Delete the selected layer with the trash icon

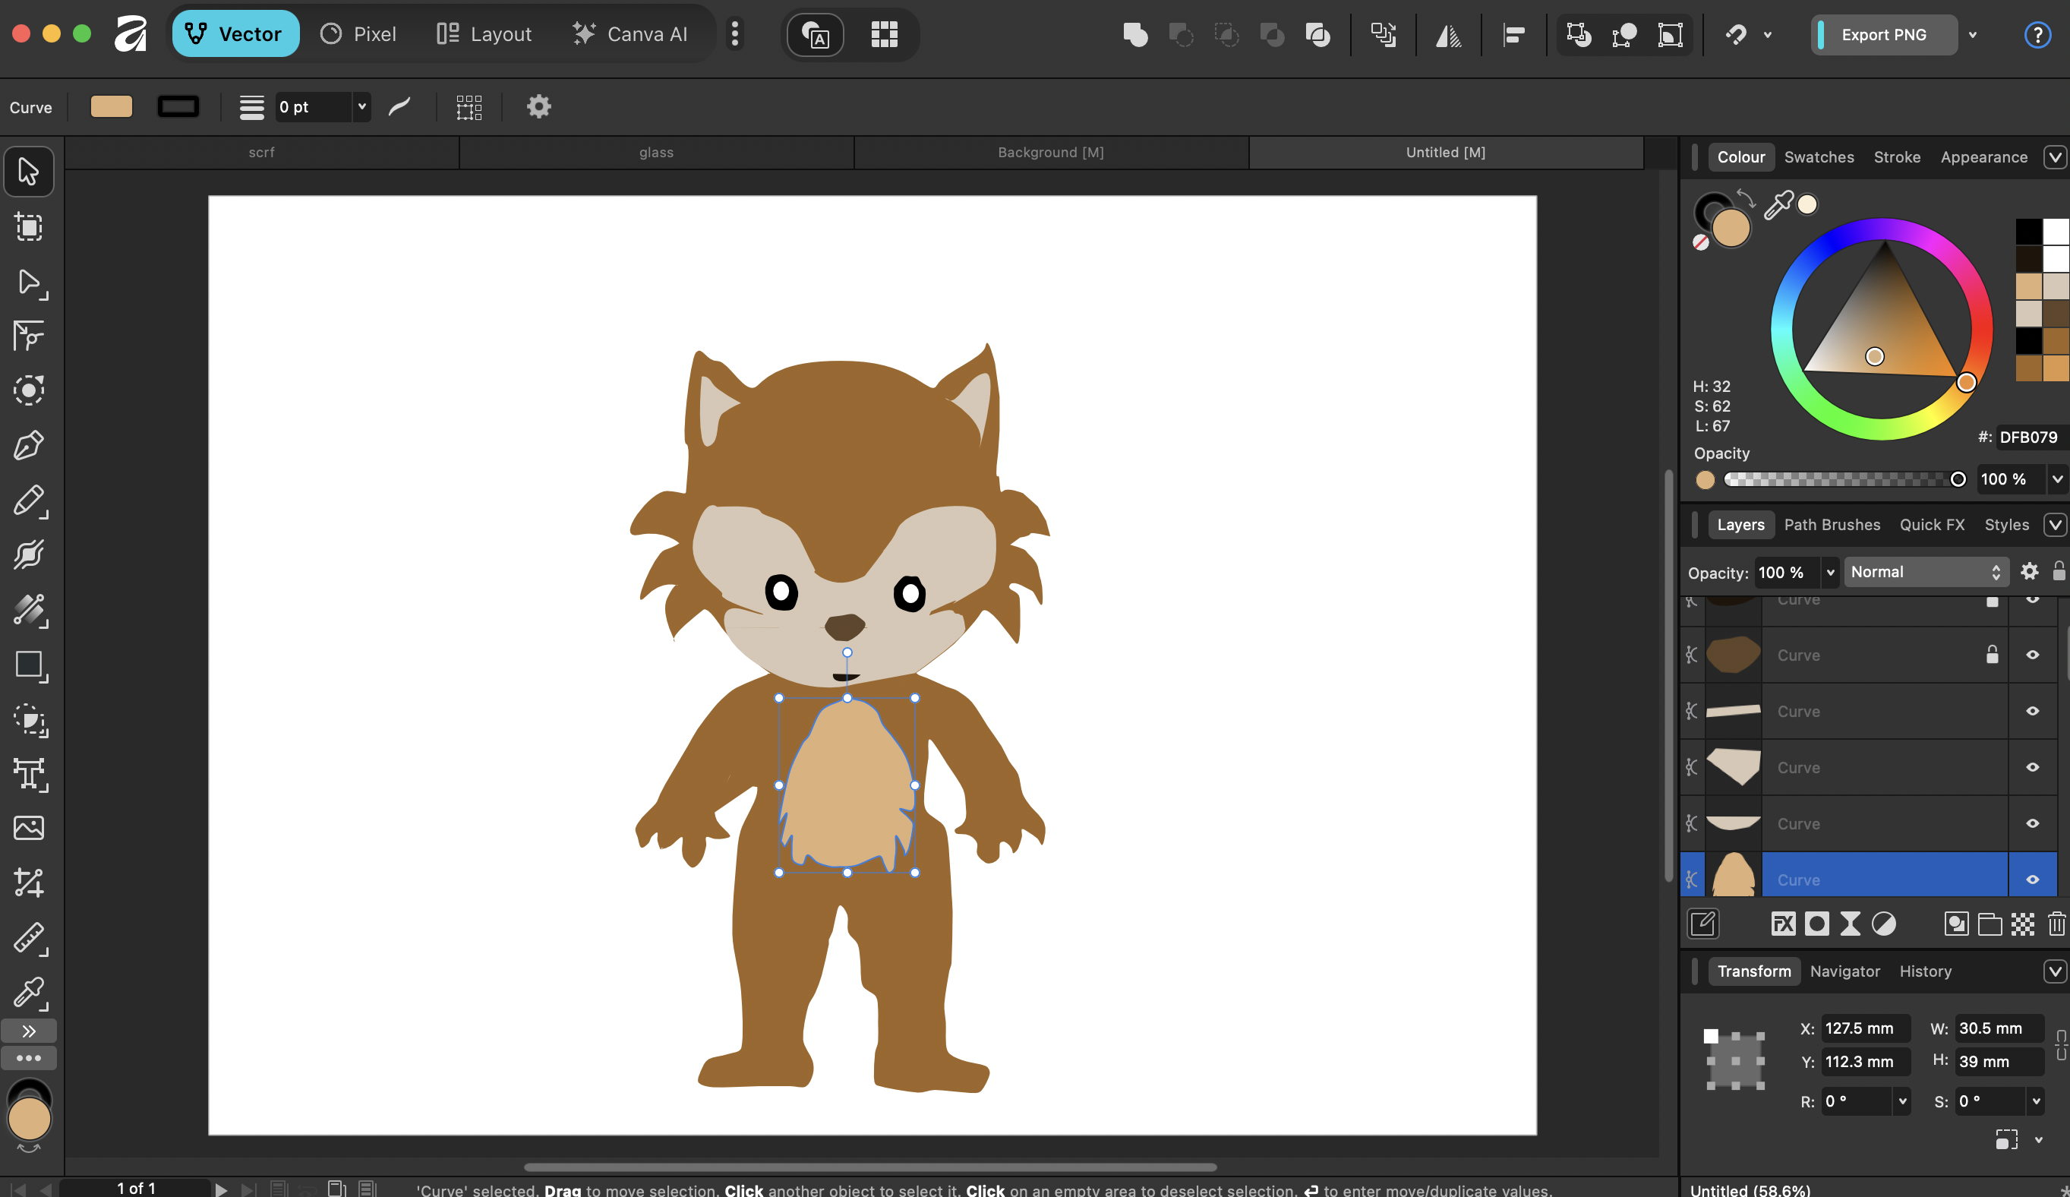[x=2056, y=924]
